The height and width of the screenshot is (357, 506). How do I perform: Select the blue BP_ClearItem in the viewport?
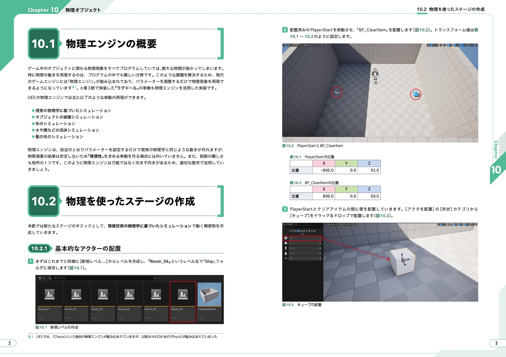[x=416, y=94]
